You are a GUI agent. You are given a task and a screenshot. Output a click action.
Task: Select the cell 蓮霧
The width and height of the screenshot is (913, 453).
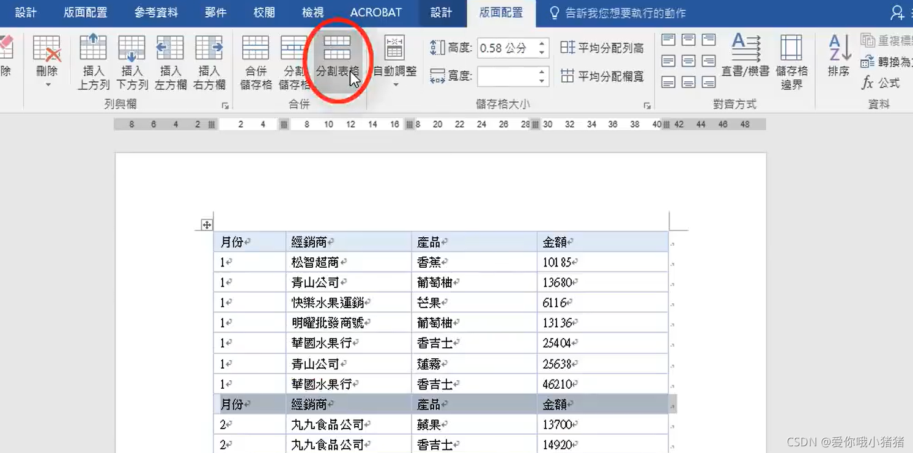475,364
